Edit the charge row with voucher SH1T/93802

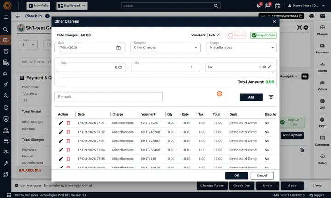click(x=61, y=141)
